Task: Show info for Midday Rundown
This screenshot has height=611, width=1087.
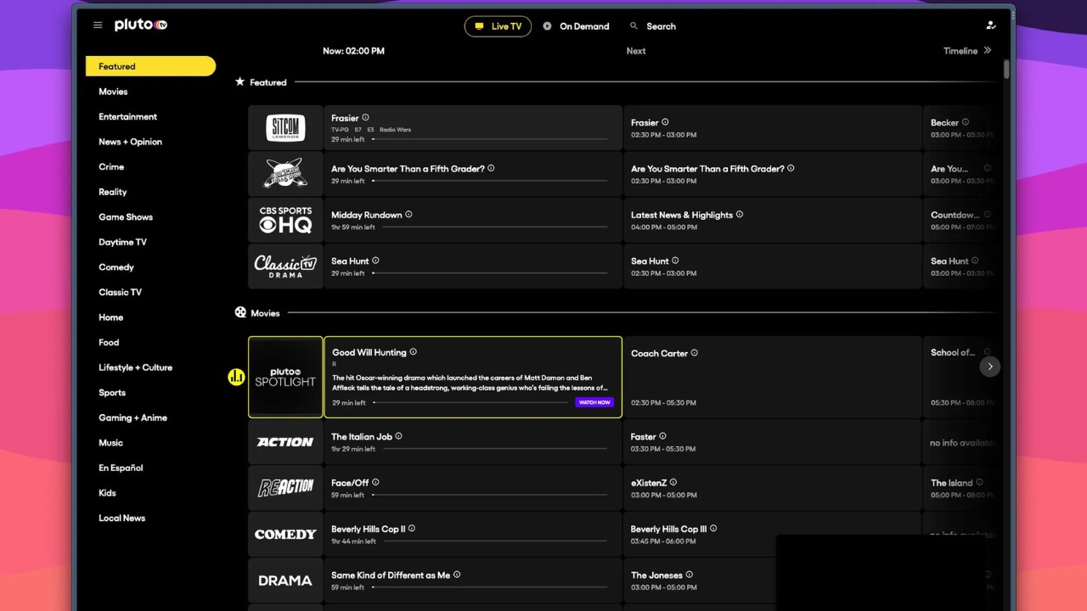Action: point(408,215)
